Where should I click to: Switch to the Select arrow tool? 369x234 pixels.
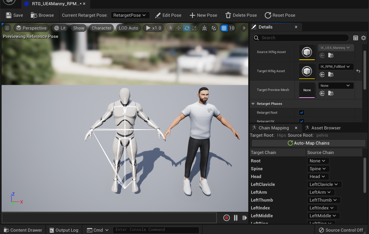coord(171,28)
